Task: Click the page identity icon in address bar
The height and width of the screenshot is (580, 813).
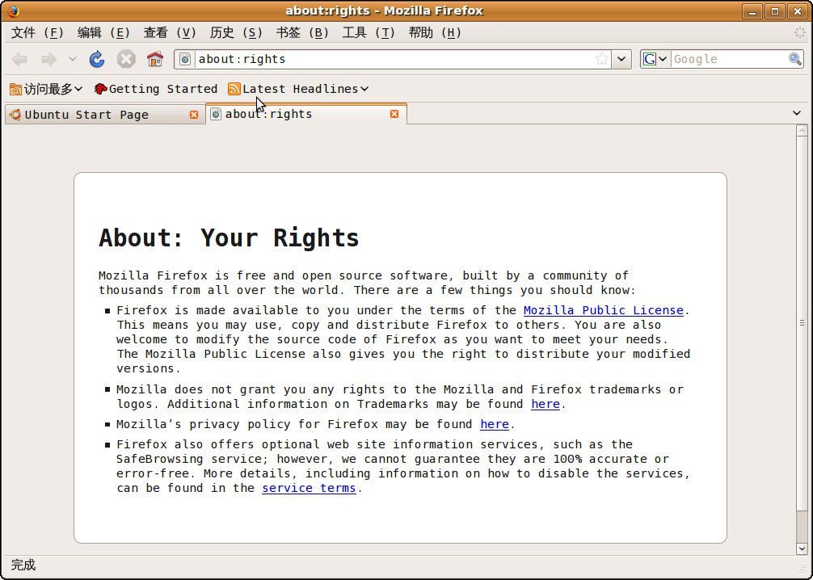Action: pyautogui.click(x=185, y=59)
